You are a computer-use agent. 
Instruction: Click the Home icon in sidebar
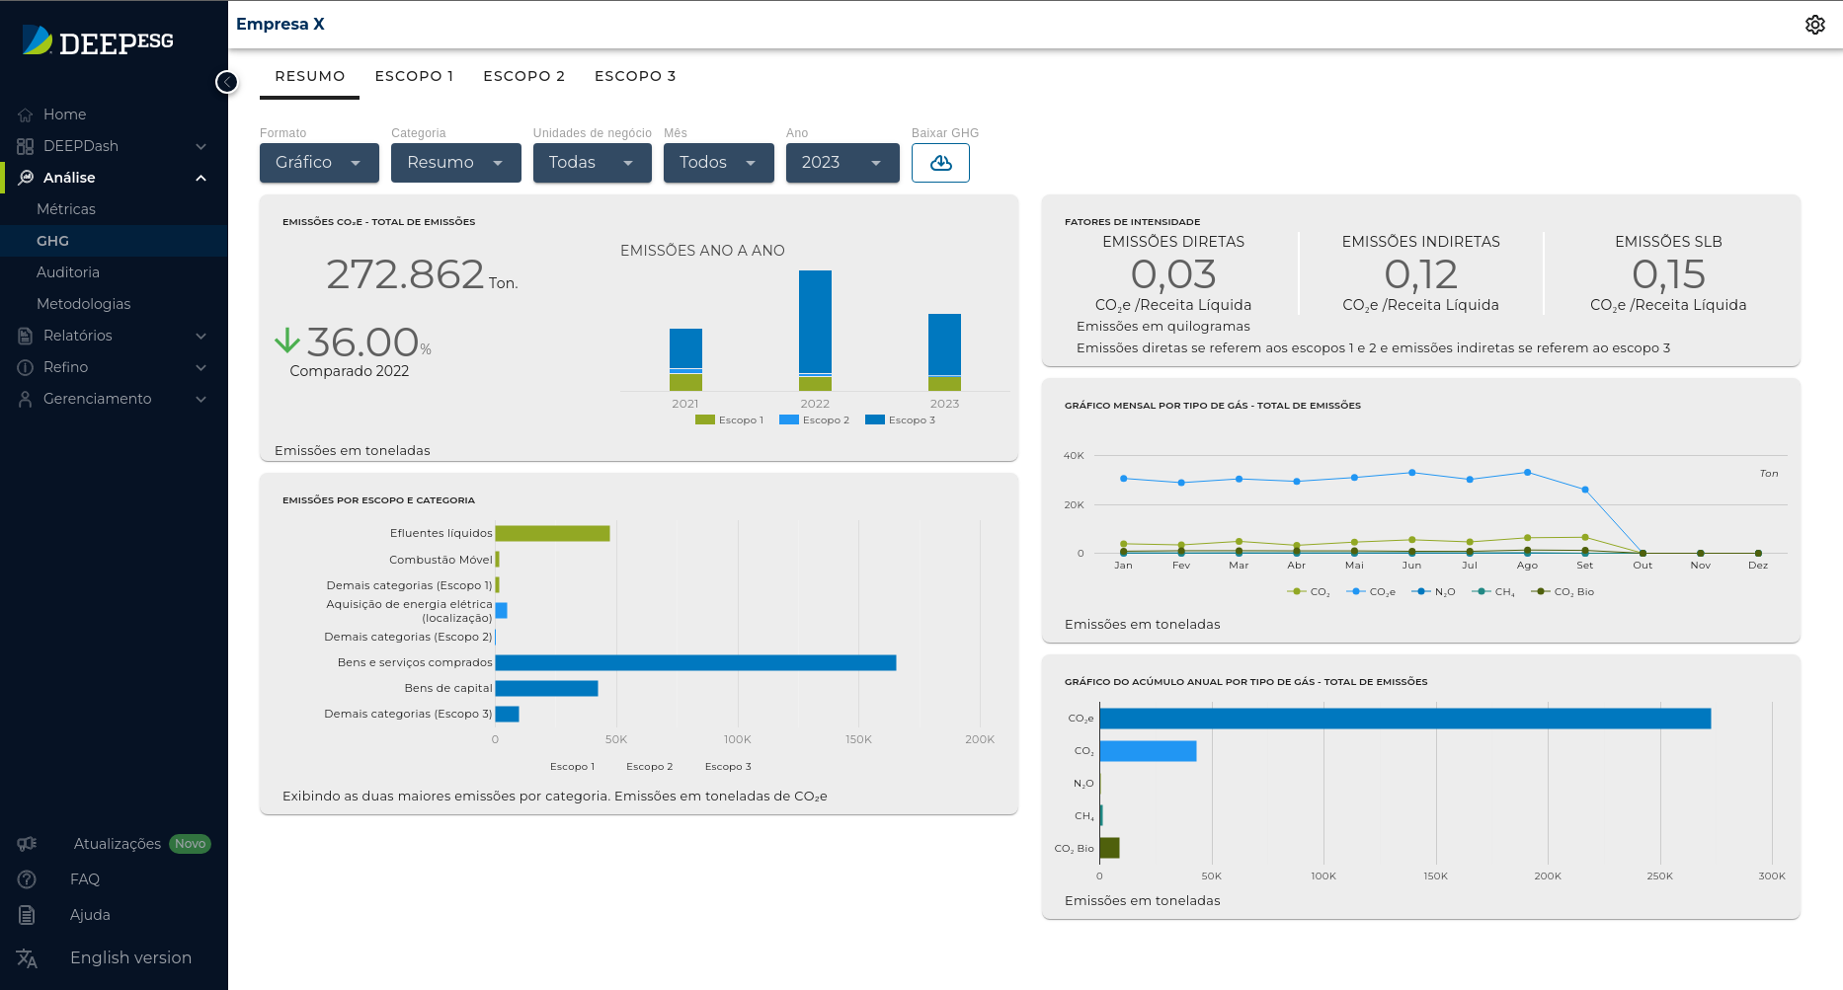click(x=26, y=114)
